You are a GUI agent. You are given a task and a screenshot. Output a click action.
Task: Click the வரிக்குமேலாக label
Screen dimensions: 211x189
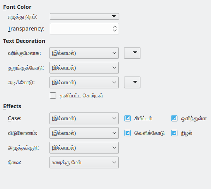tap(24, 53)
